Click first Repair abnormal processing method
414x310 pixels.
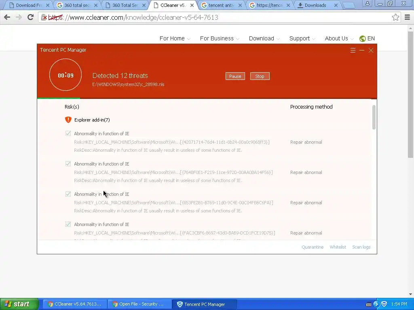pyautogui.click(x=306, y=142)
